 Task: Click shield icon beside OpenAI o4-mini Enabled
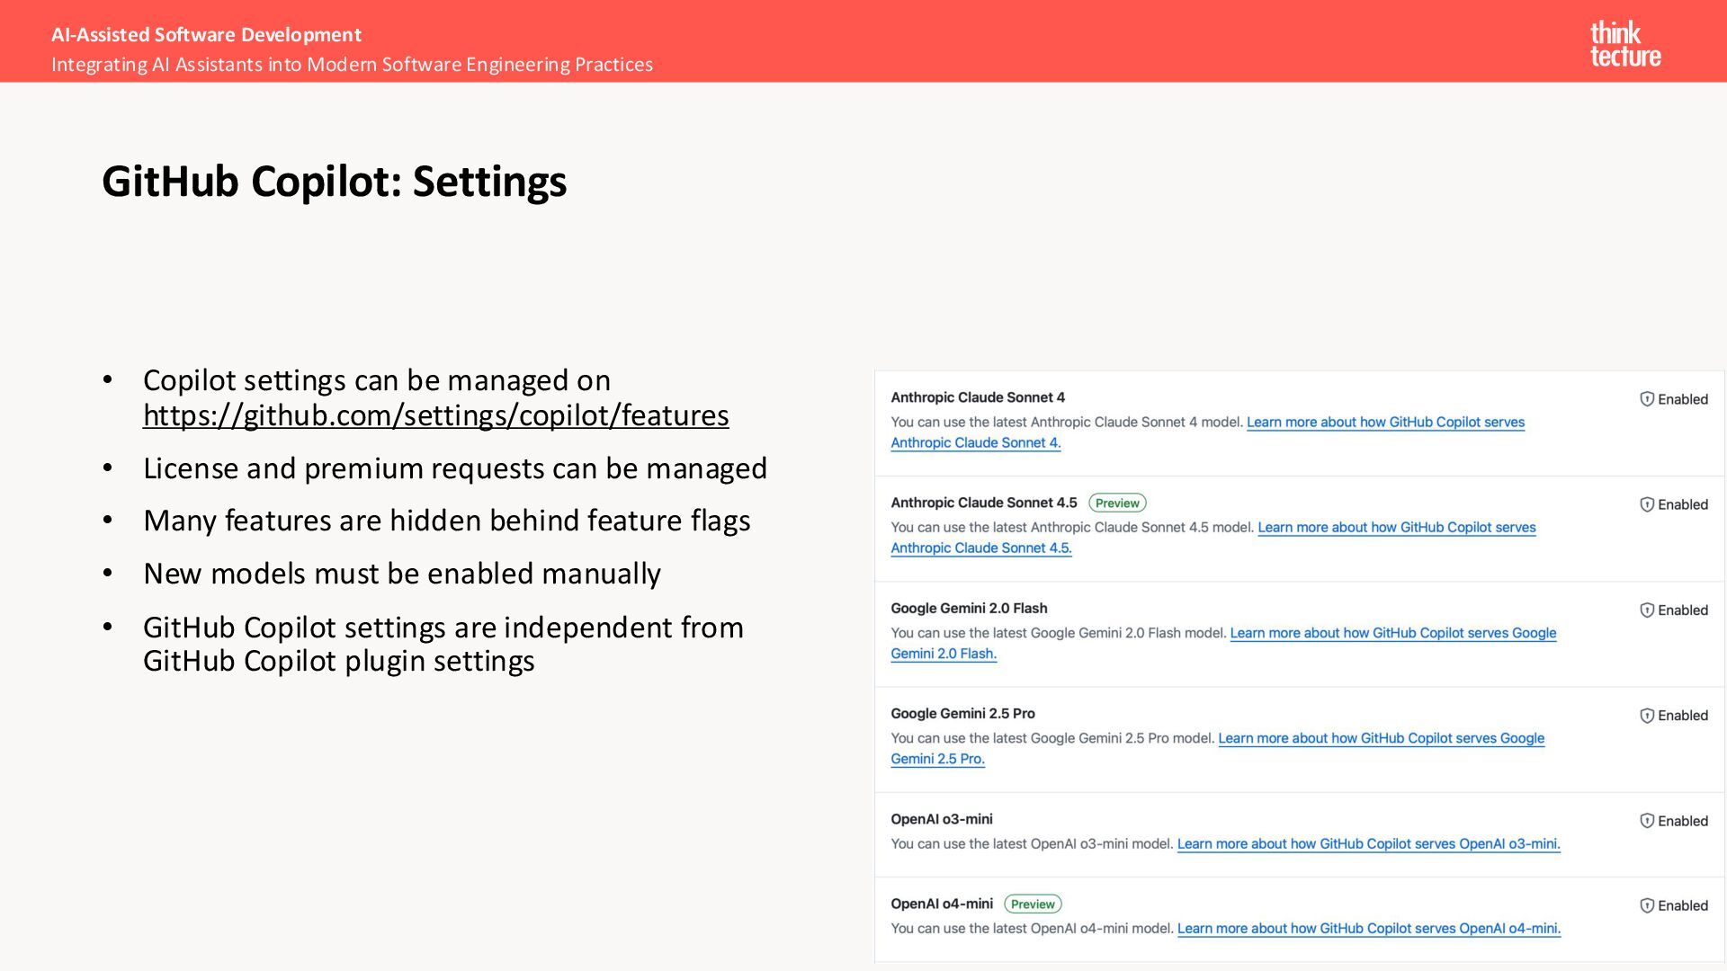coord(1647,905)
